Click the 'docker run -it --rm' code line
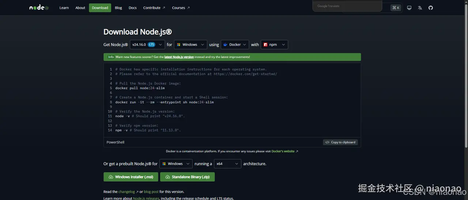This screenshot has height=200, width=468. 165,102
